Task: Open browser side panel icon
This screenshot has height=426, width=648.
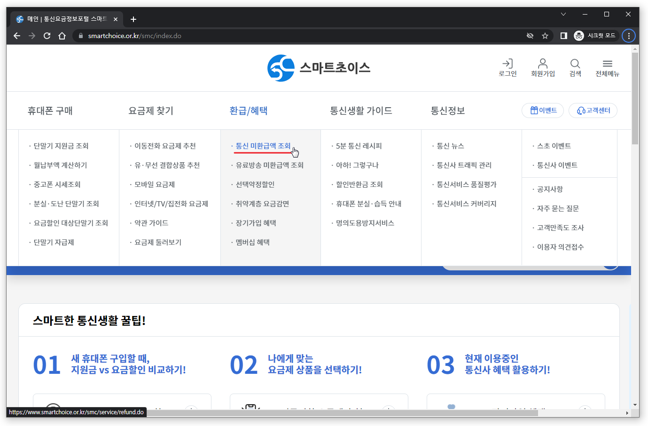Action: coord(564,36)
